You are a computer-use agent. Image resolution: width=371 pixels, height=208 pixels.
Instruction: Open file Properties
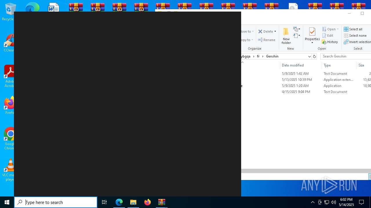point(312,34)
